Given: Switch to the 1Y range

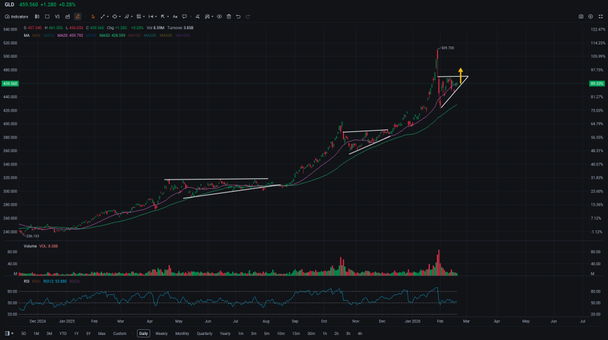Looking at the screenshot, I should [x=76, y=334].
